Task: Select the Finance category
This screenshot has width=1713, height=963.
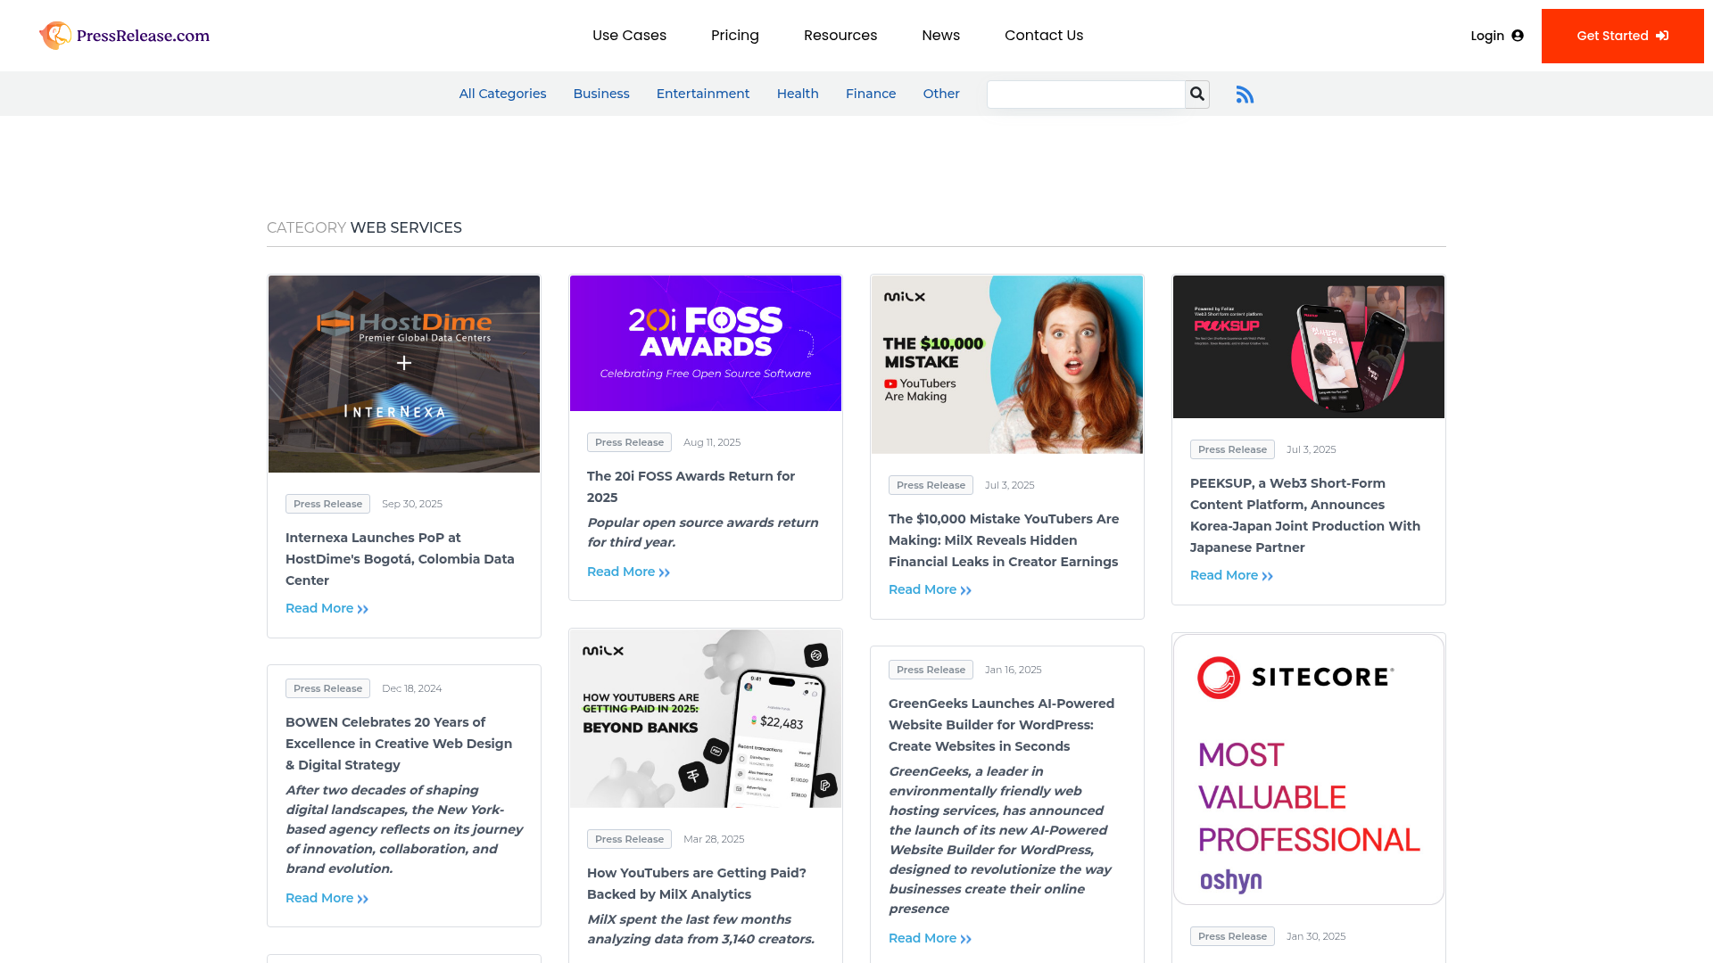Action: pyautogui.click(x=871, y=94)
